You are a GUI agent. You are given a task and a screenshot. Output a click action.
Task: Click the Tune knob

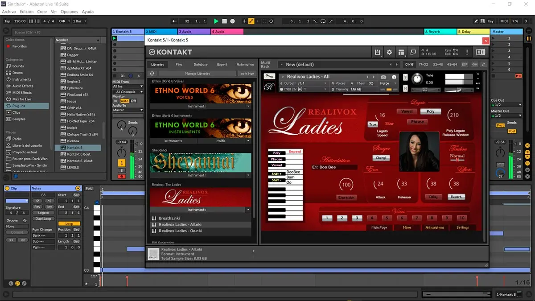pyautogui.click(x=417, y=79)
